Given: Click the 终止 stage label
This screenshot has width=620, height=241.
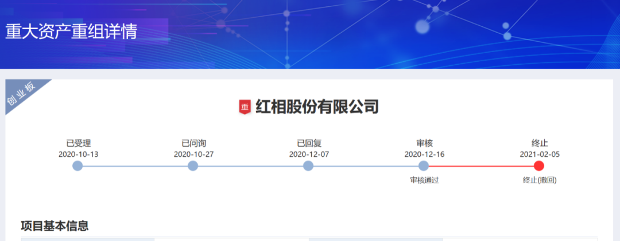Looking at the screenshot, I should pos(540,143).
